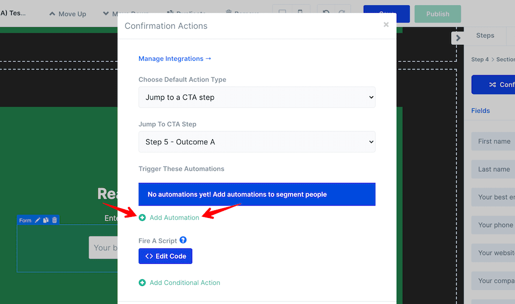Select Duplicate in the top toolbar

pyautogui.click(x=186, y=14)
